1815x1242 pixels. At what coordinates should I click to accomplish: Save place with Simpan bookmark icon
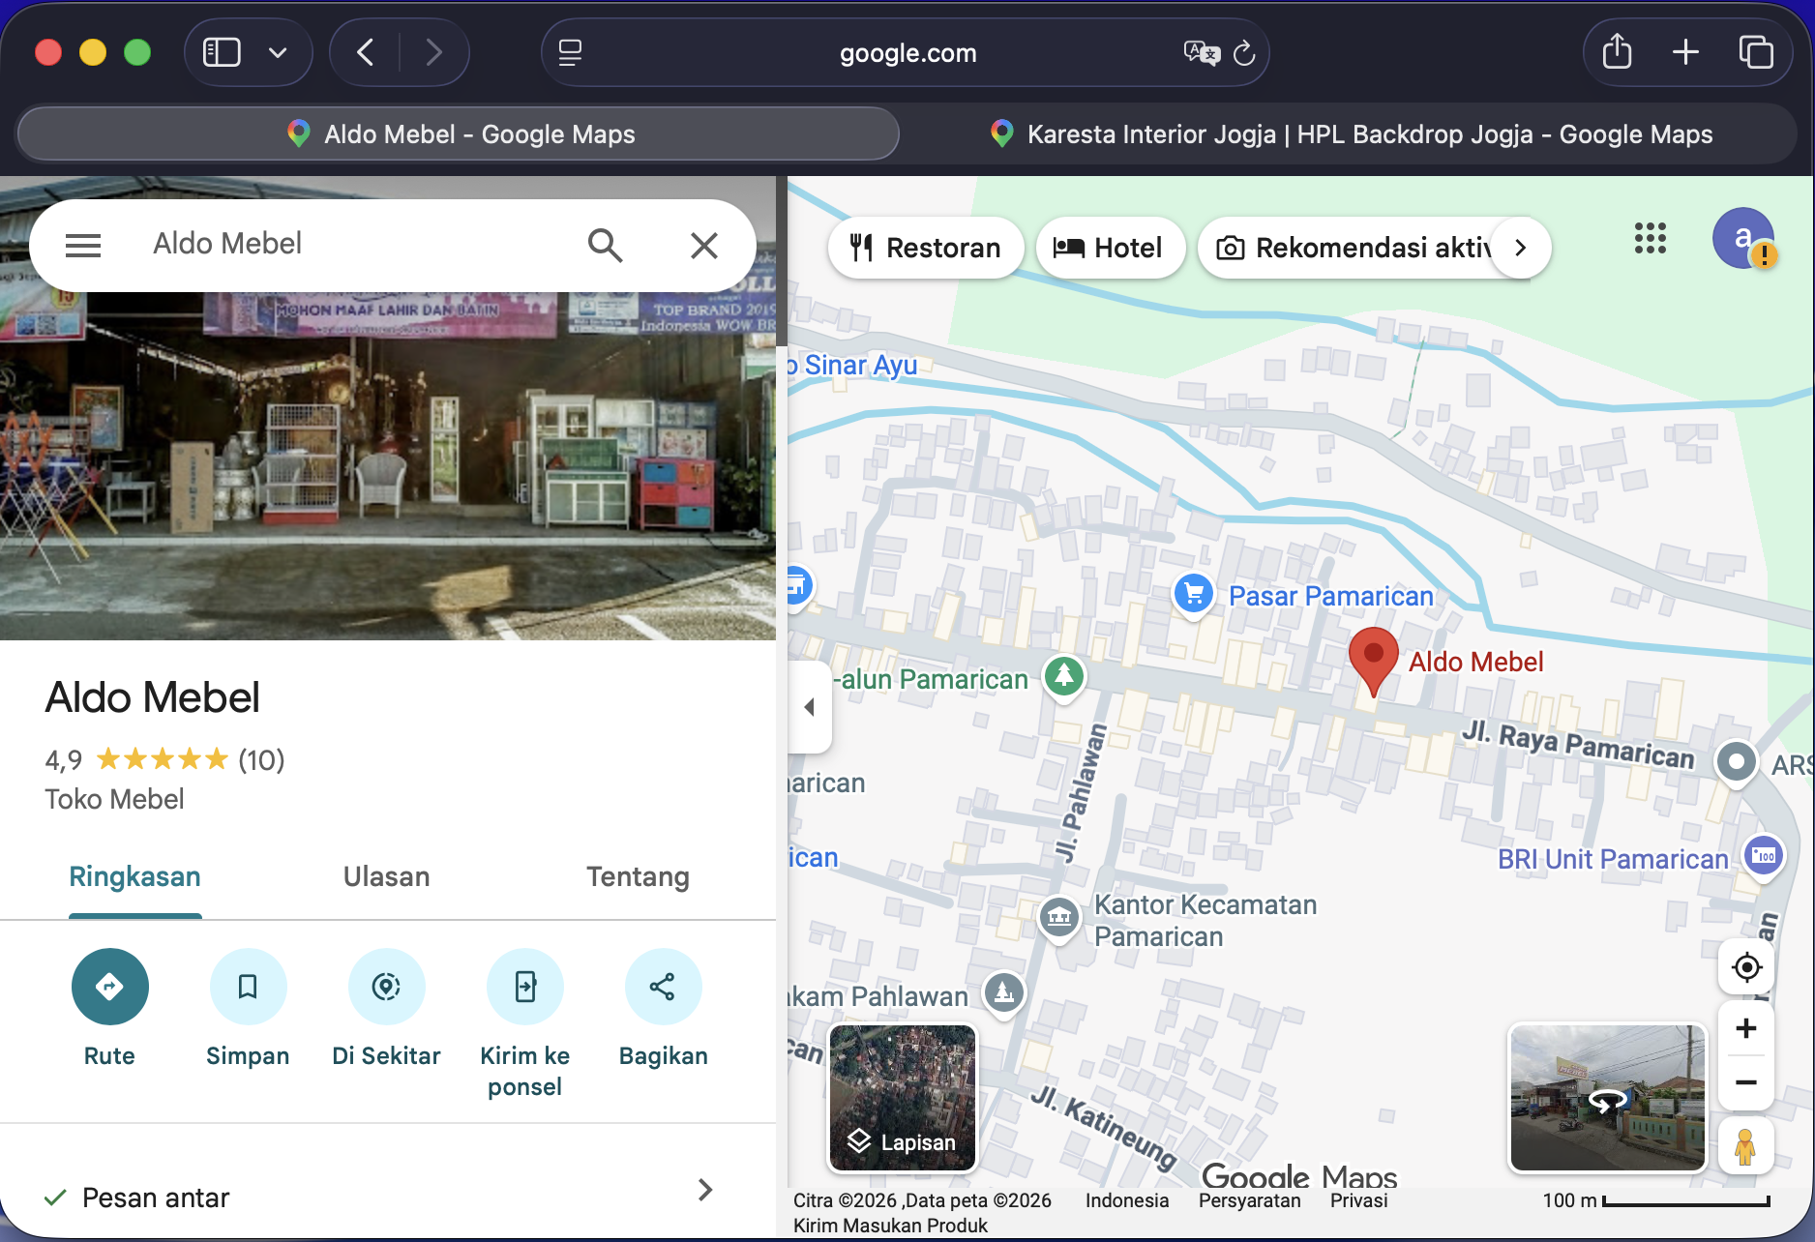pos(248,987)
